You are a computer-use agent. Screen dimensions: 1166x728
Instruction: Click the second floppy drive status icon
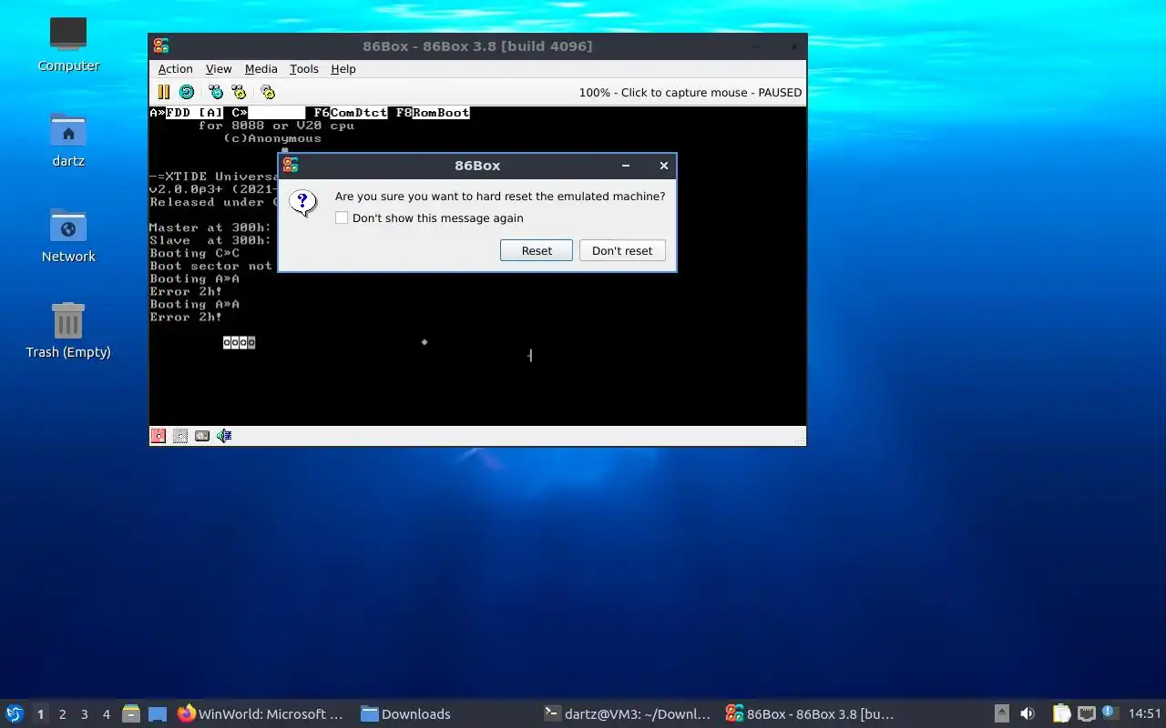(x=180, y=436)
